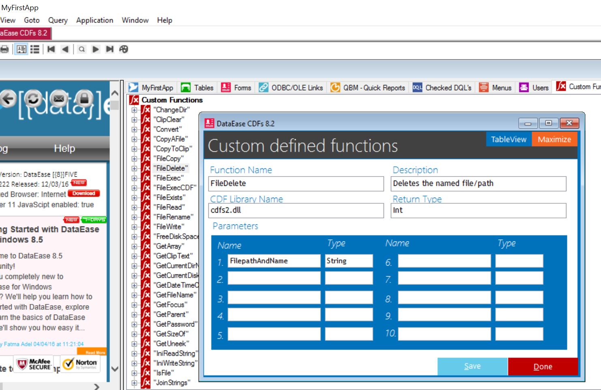The width and height of the screenshot is (601, 390).
Task: Expand the "FileExists" tree node
Action: [x=134, y=198]
